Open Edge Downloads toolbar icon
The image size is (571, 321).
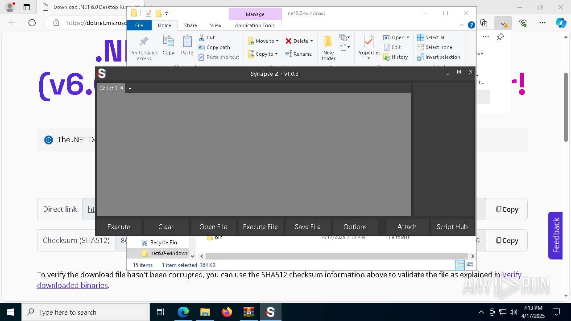(x=503, y=23)
